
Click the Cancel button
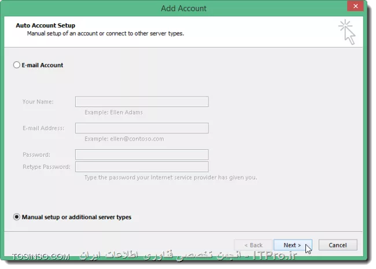click(x=338, y=245)
